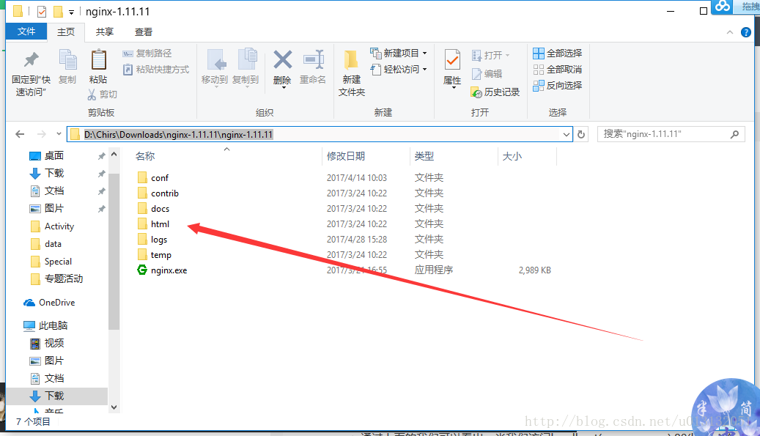760x436 pixels.
Task: Open Delete options dropdown arrow
Action: coord(283,88)
